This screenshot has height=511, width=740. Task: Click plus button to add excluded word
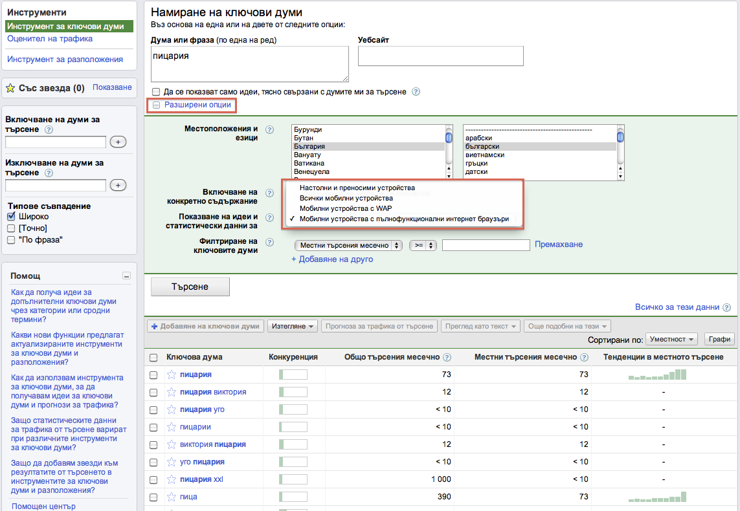[x=118, y=185]
